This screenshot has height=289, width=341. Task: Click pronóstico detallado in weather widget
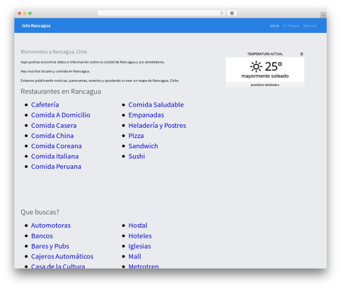point(265,85)
